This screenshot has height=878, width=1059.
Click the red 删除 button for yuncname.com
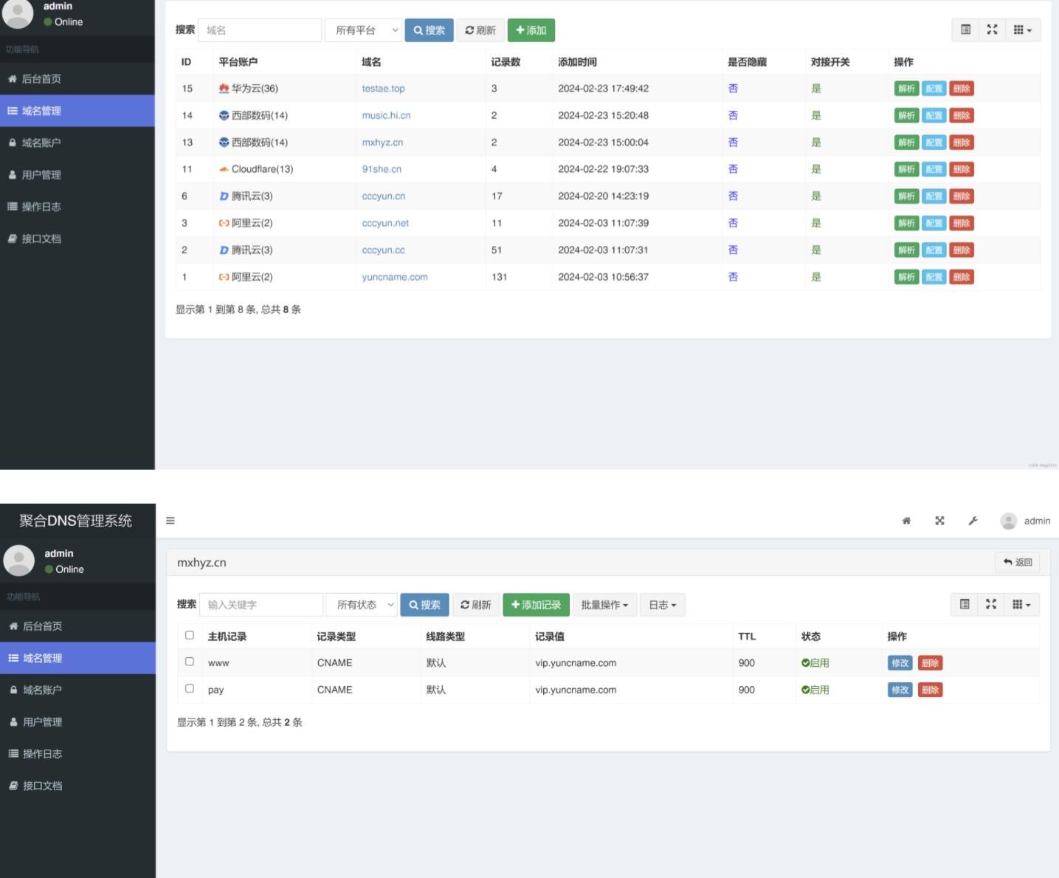coord(961,277)
